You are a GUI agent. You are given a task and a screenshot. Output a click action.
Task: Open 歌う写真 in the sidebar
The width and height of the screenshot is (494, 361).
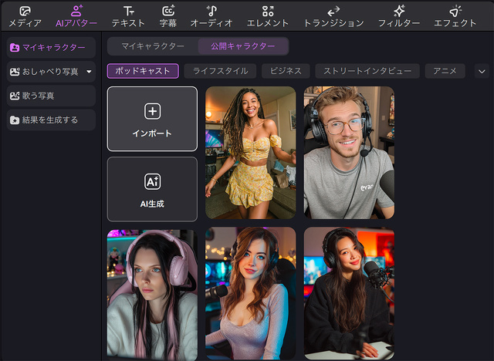tap(51, 96)
